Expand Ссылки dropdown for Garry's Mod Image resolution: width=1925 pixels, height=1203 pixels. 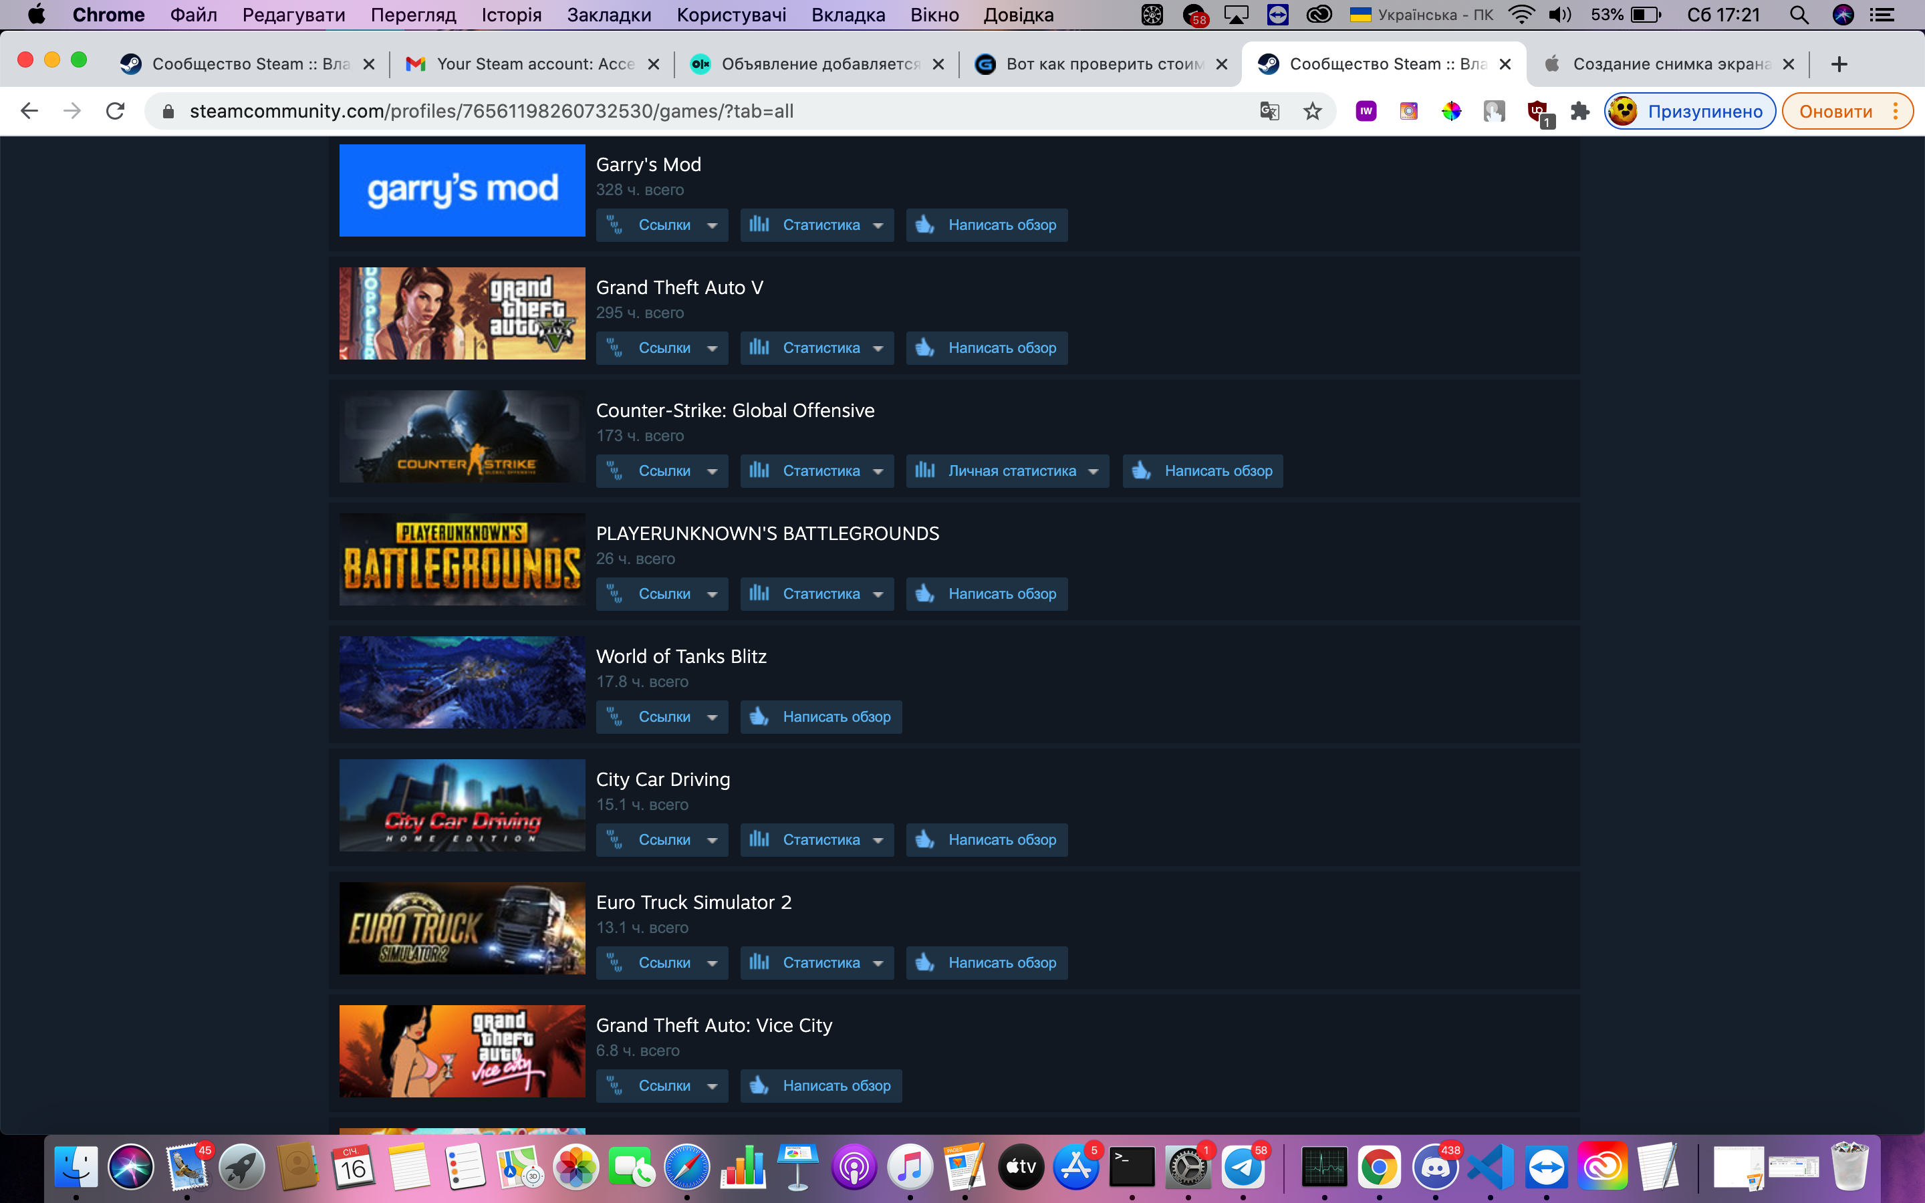pyautogui.click(x=662, y=225)
